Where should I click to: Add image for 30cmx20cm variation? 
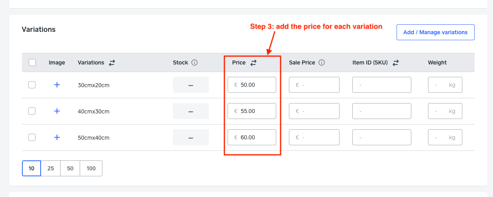(57, 85)
